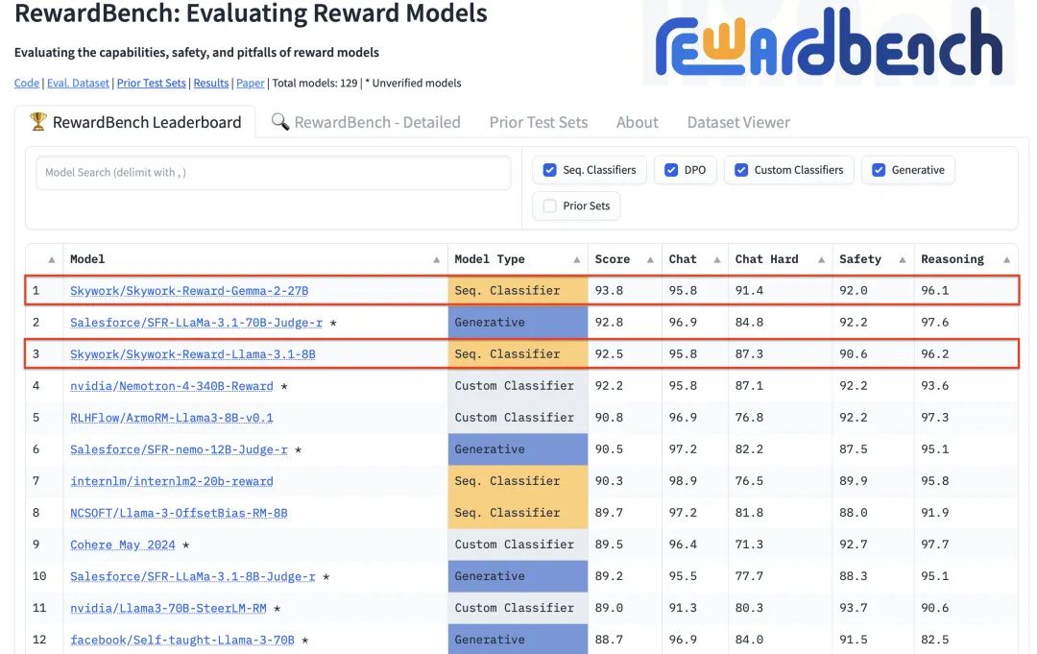Open Skywork-Reward-Gemma-2-27B model link
The height and width of the screenshot is (654, 1037).
click(189, 291)
